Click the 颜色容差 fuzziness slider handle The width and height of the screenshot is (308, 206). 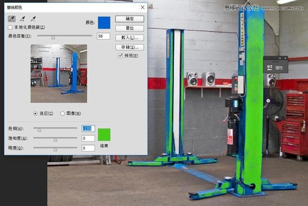pos(53,38)
